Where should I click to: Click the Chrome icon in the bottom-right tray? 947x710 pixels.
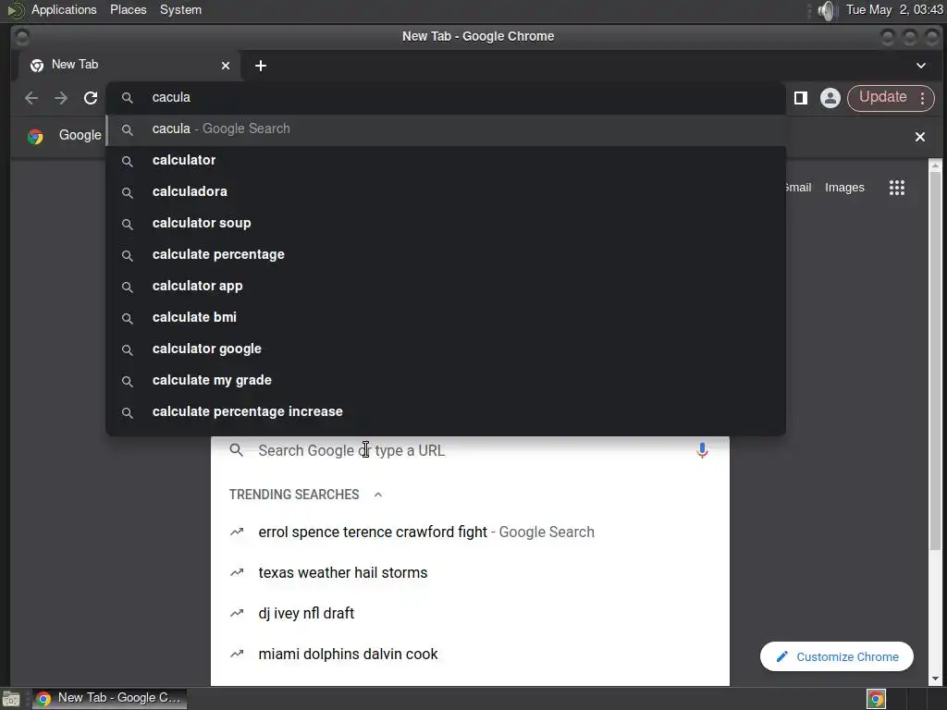point(876,699)
